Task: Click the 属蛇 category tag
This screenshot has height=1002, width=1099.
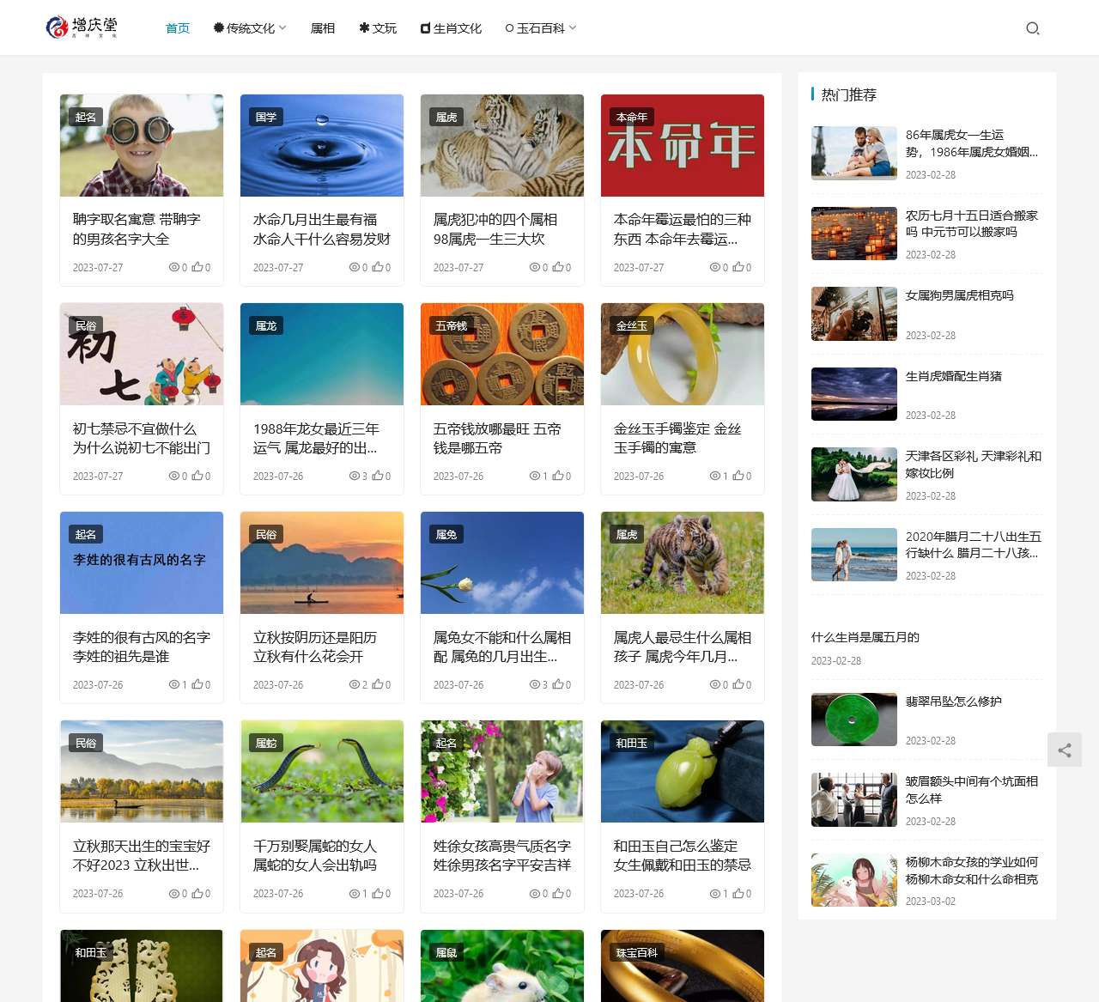Action: pos(266,743)
